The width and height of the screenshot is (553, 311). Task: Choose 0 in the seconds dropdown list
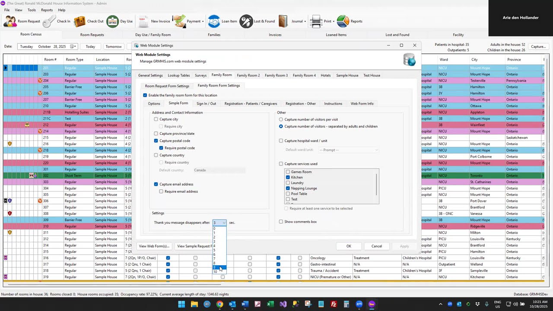pyautogui.click(x=219, y=228)
